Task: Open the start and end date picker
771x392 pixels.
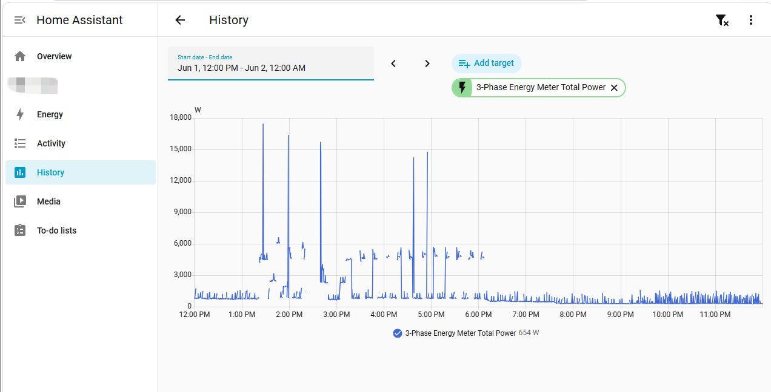Action: tap(271, 64)
